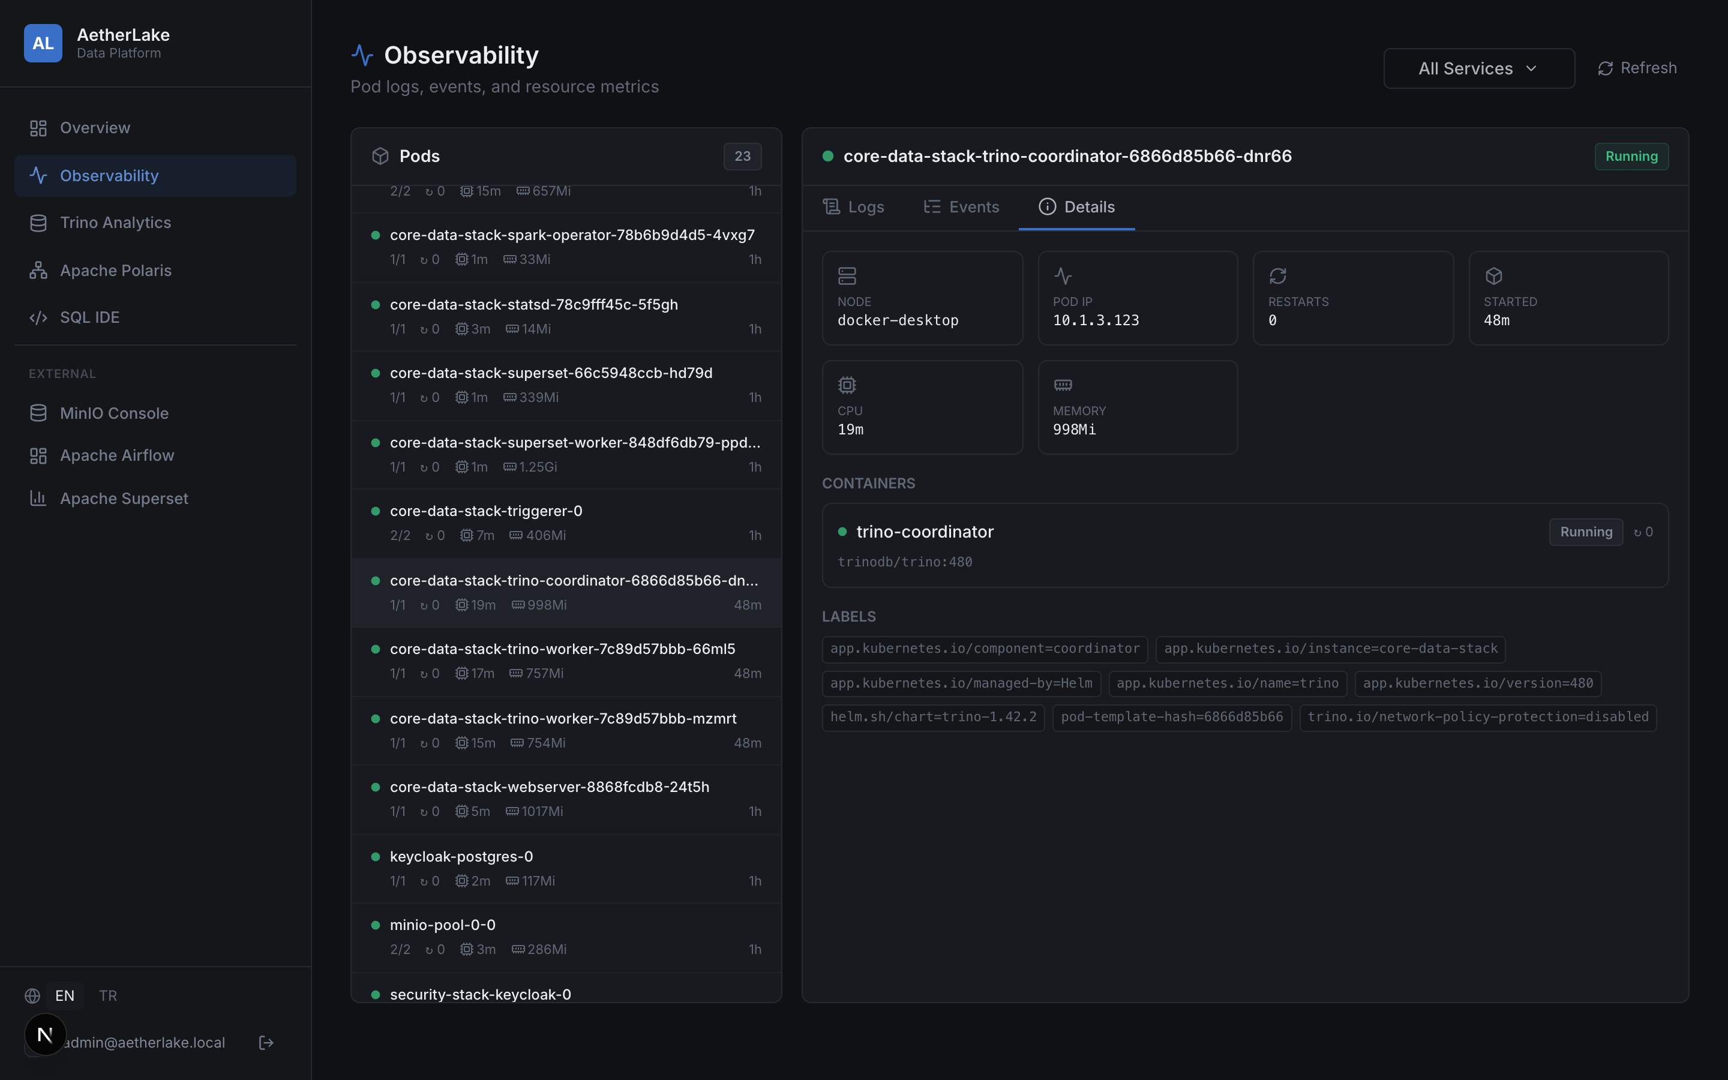
Task: Open the Apache Superset external link
Action: pos(155,499)
